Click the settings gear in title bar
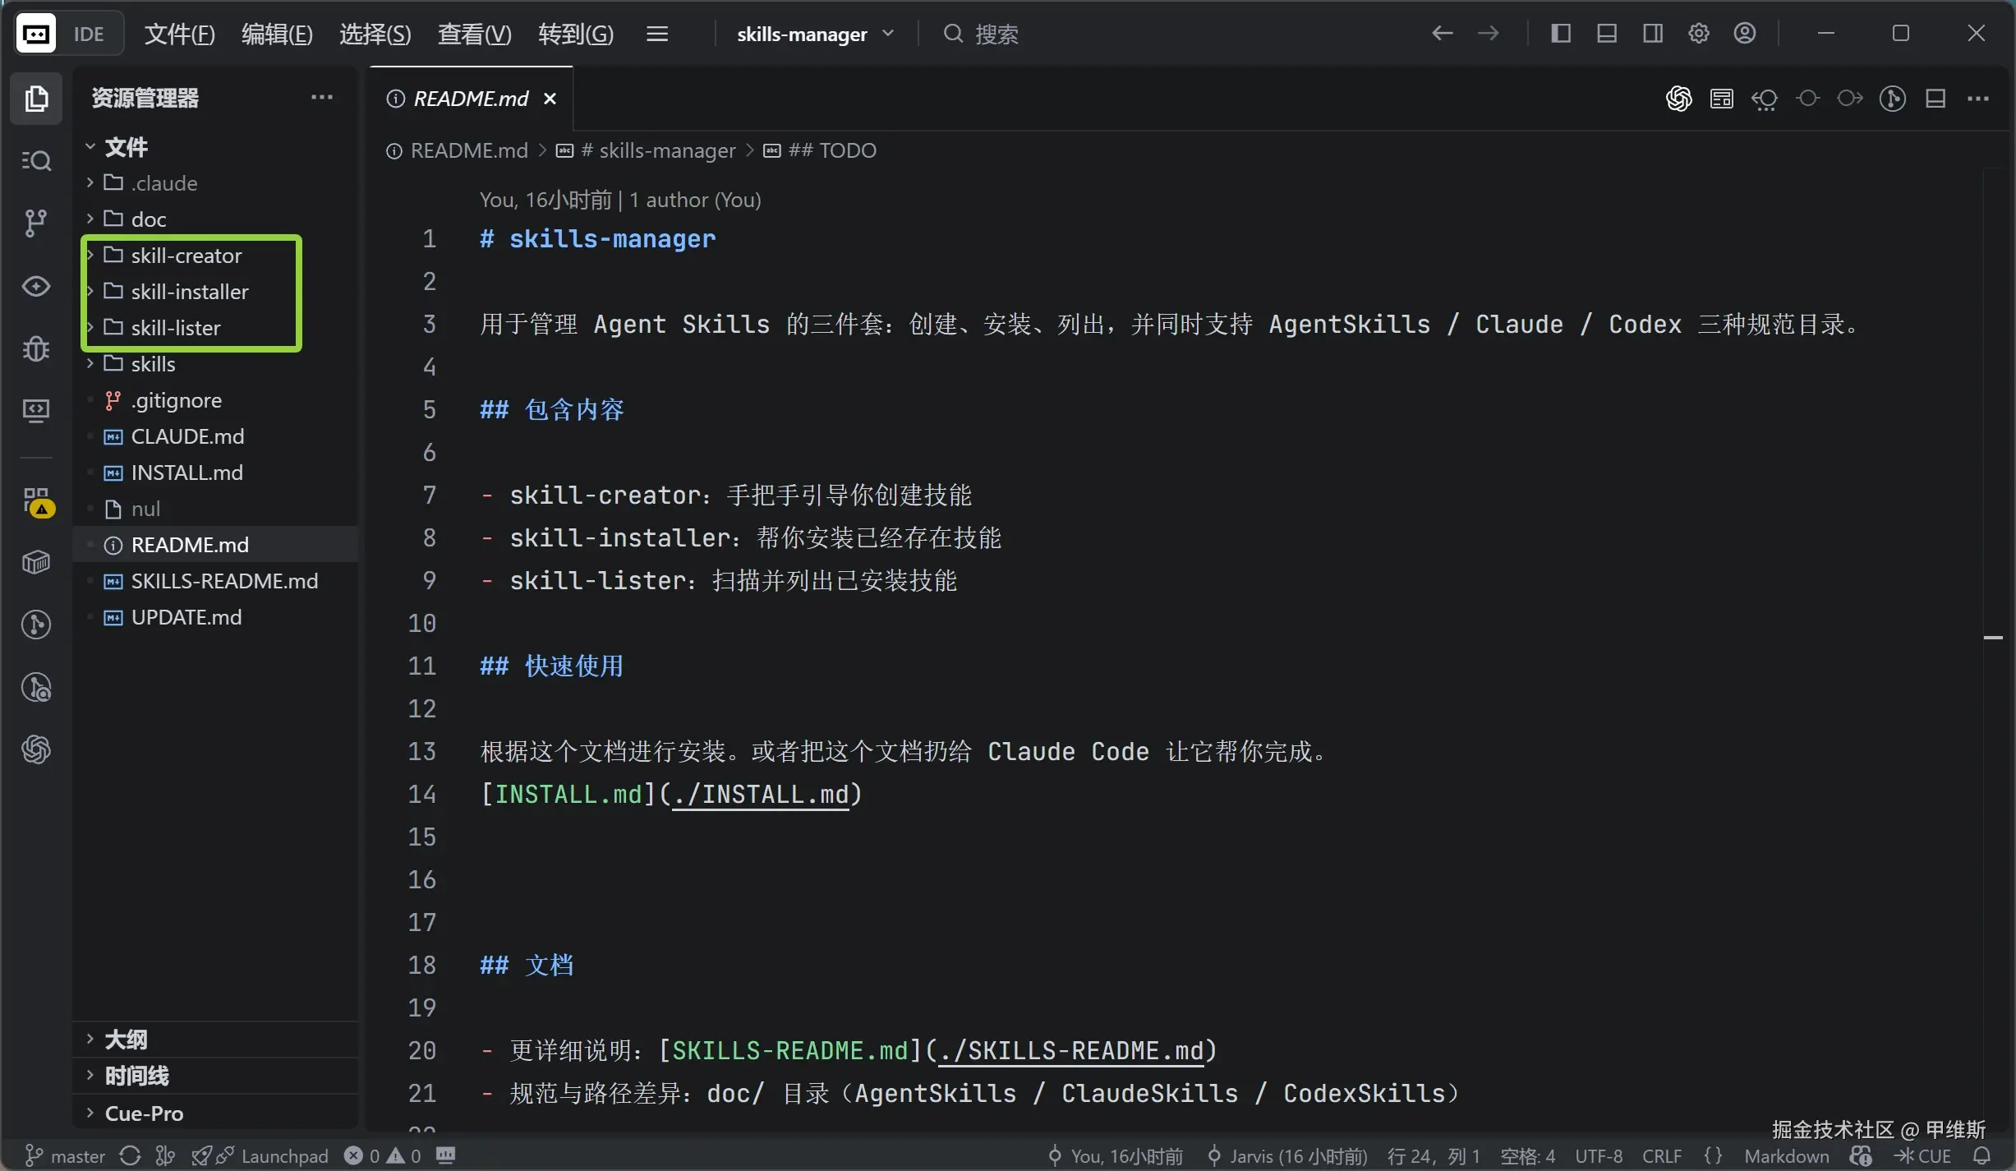The width and height of the screenshot is (2016, 1171). point(1699,34)
